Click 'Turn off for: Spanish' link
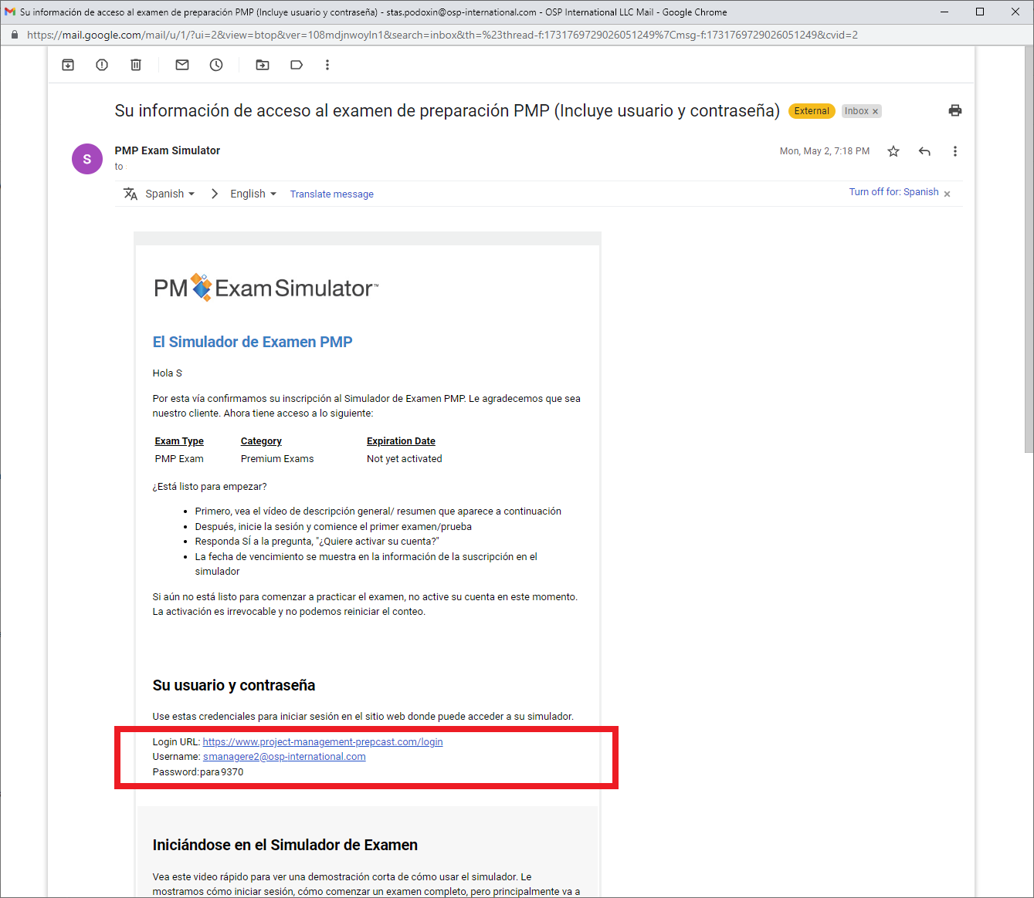 click(894, 192)
